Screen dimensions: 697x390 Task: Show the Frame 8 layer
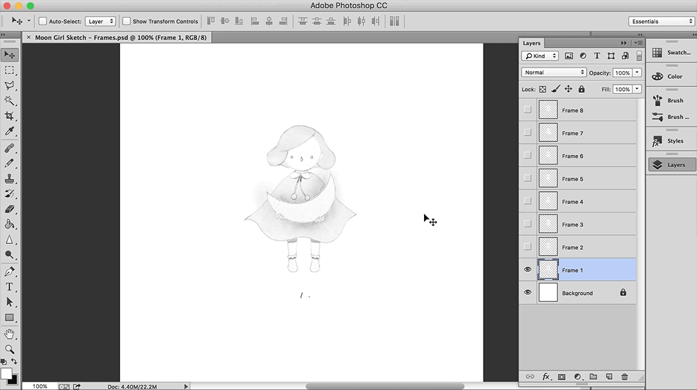[x=528, y=110]
